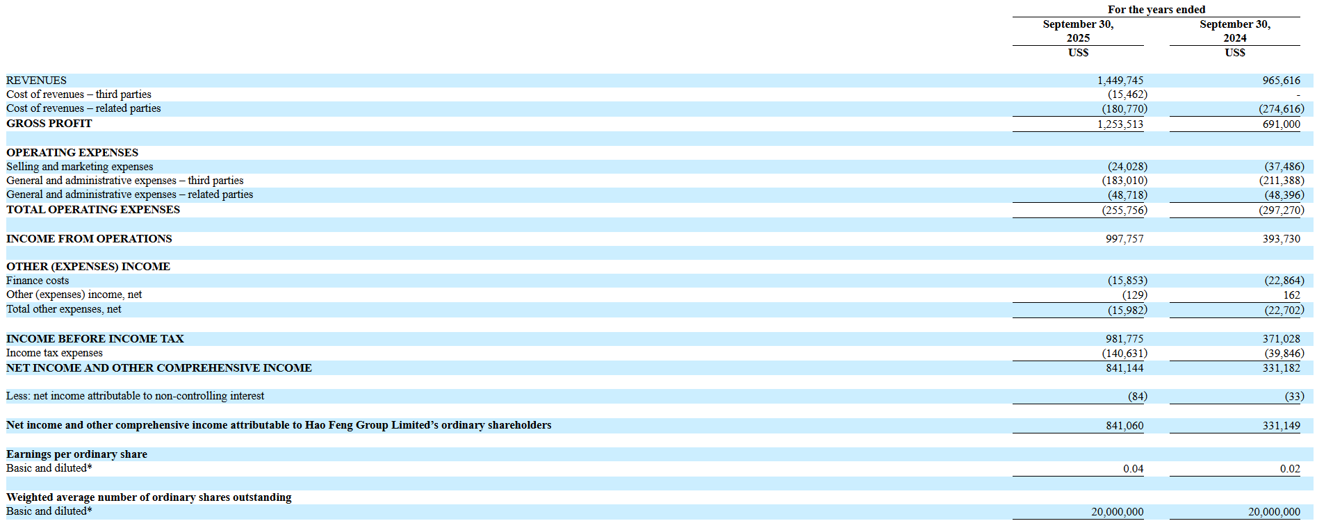Click 2024 earnings per share 0.02

(x=1290, y=469)
